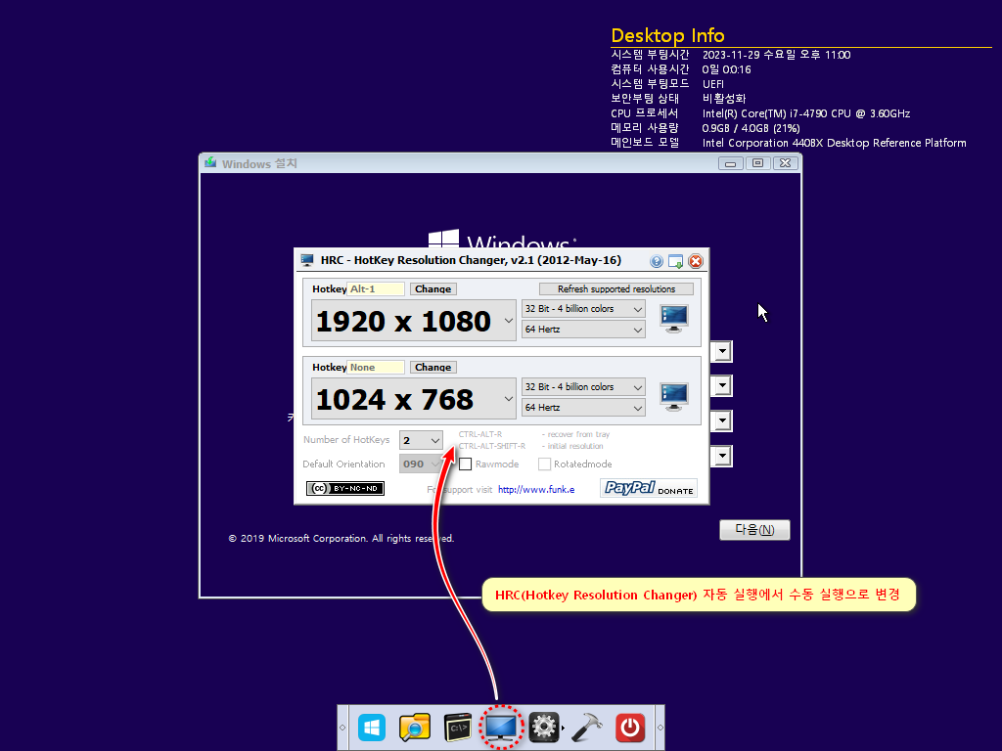Toggle the Rotatedmode checkbox
The width and height of the screenshot is (1002, 751).
pos(544,464)
